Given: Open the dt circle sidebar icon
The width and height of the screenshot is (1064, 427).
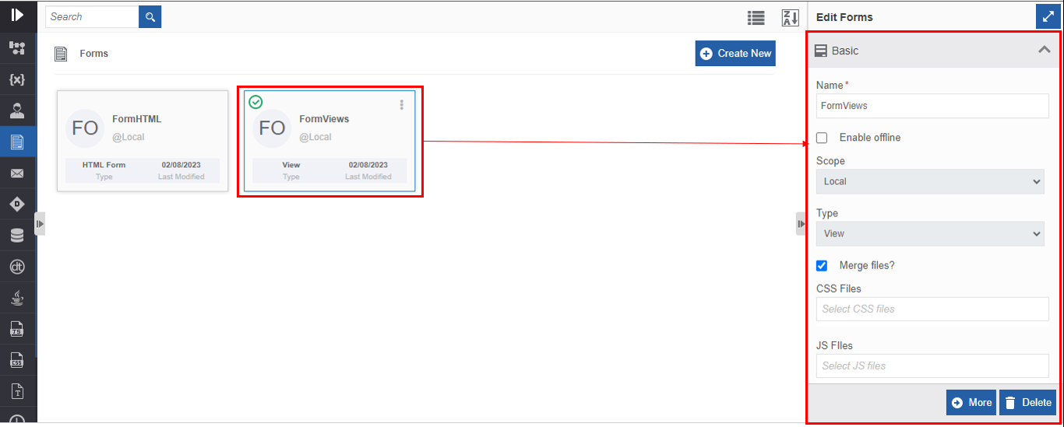Looking at the screenshot, I should coord(17,267).
